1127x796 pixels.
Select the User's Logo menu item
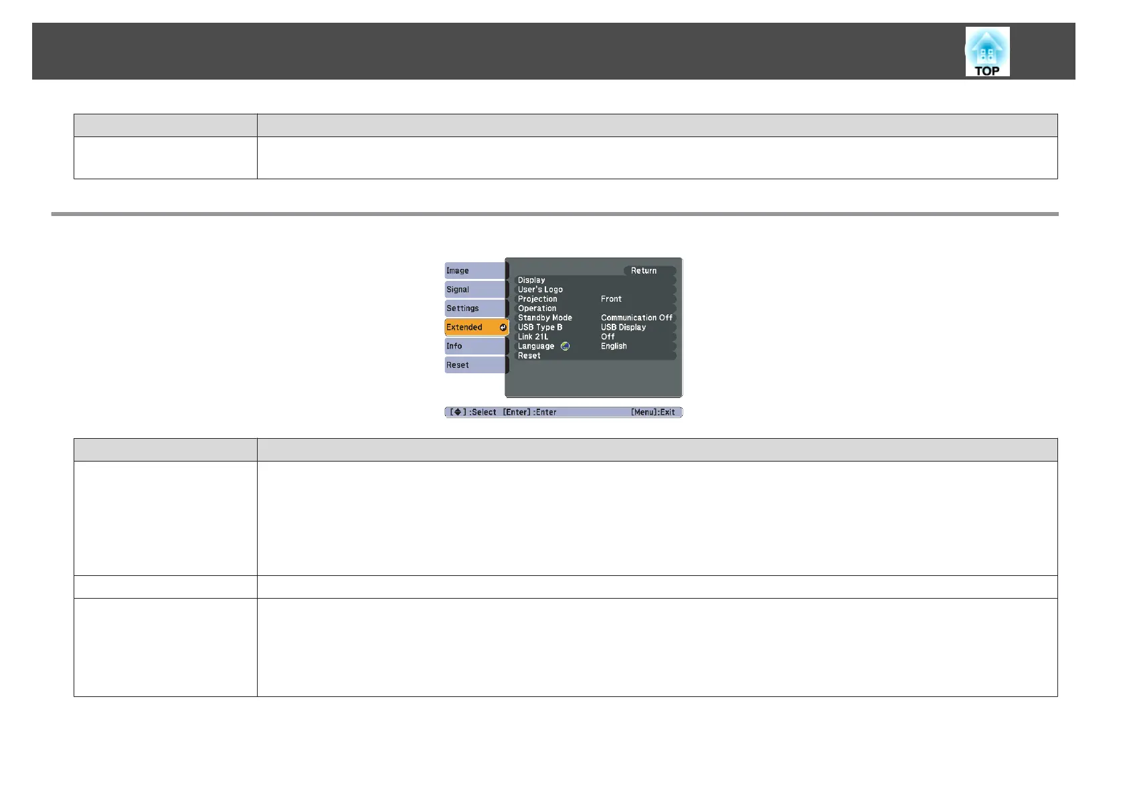click(540, 290)
